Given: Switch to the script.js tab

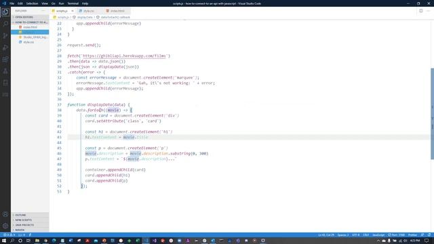Looking at the screenshot, I should click(62, 11).
